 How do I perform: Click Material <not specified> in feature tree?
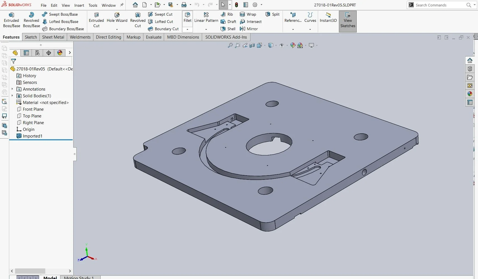pos(46,102)
